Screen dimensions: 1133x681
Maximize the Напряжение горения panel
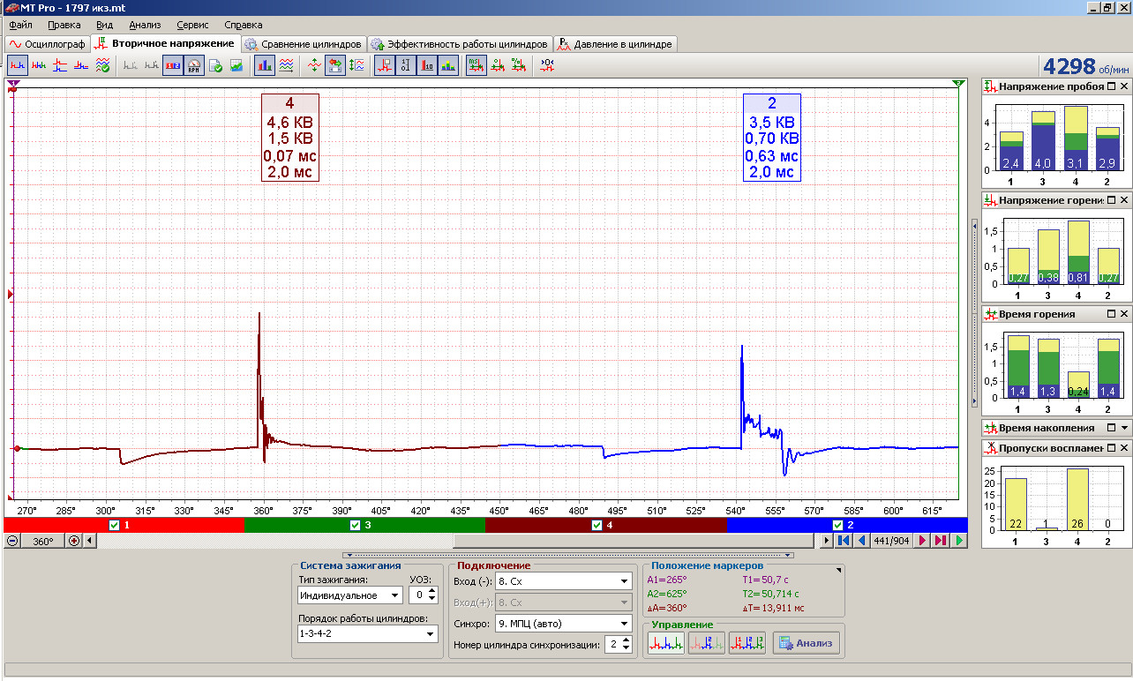click(1112, 200)
